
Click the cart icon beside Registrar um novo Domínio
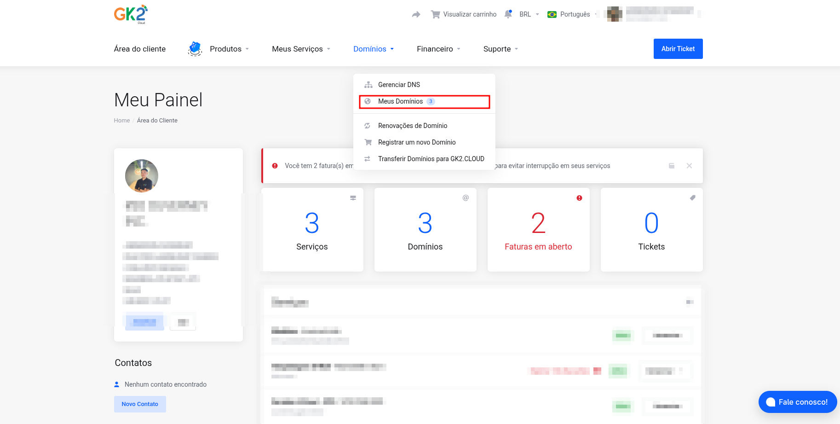coord(368,142)
